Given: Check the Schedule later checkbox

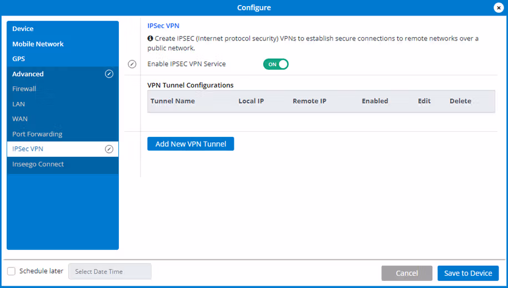Looking at the screenshot, I should click(x=11, y=271).
